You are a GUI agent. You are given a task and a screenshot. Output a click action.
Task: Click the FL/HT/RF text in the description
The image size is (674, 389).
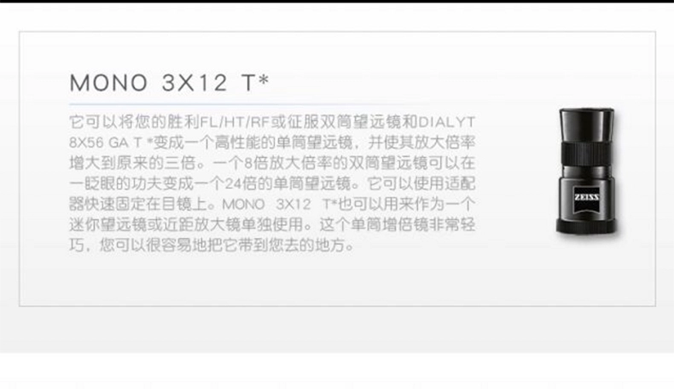tap(235, 122)
